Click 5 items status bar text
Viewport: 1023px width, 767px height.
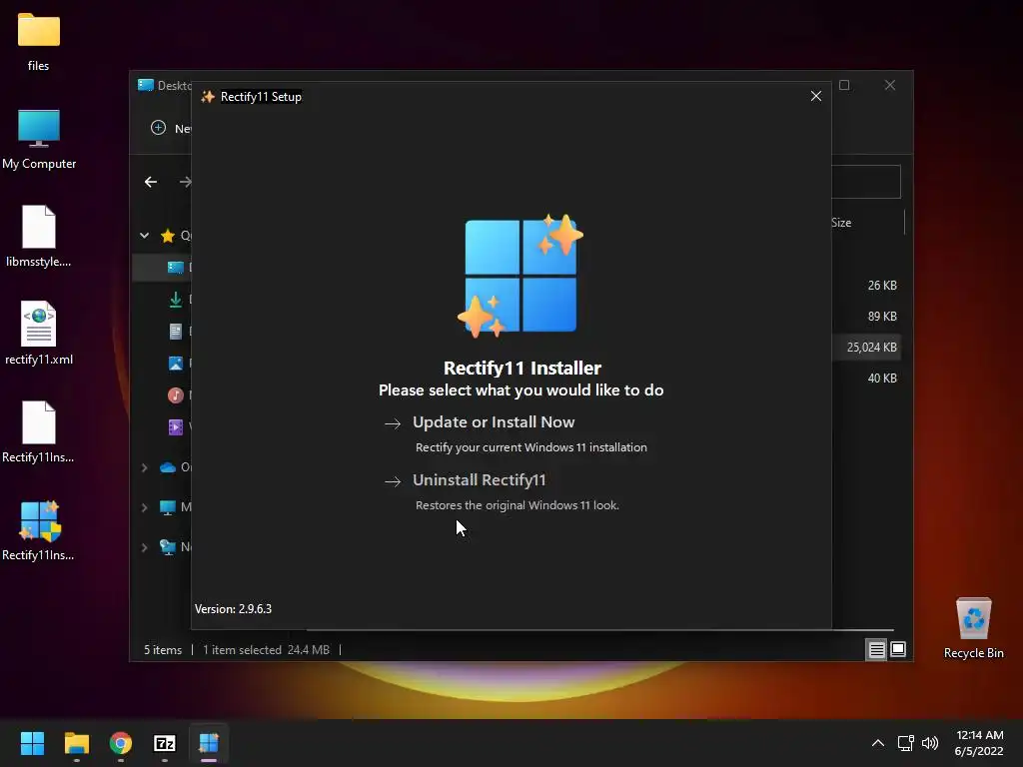163,650
